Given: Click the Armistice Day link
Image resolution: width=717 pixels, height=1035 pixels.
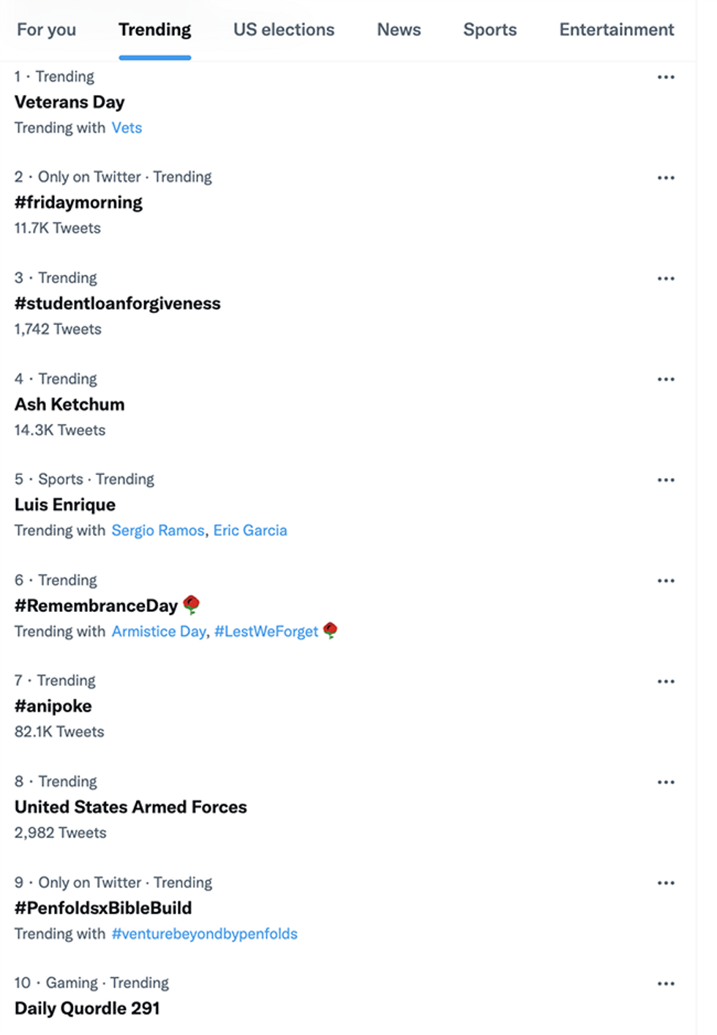Looking at the screenshot, I should point(159,632).
